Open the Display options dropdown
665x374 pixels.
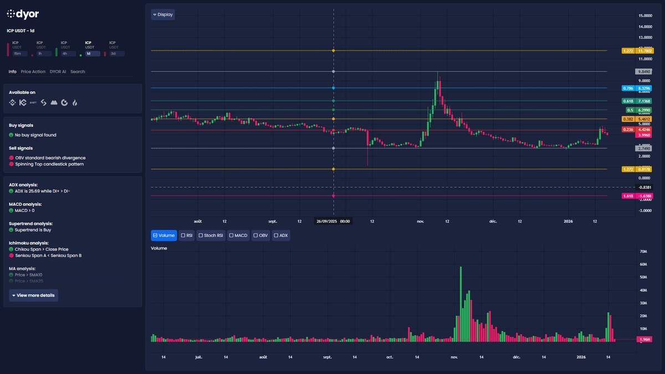click(x=162, y=14)
